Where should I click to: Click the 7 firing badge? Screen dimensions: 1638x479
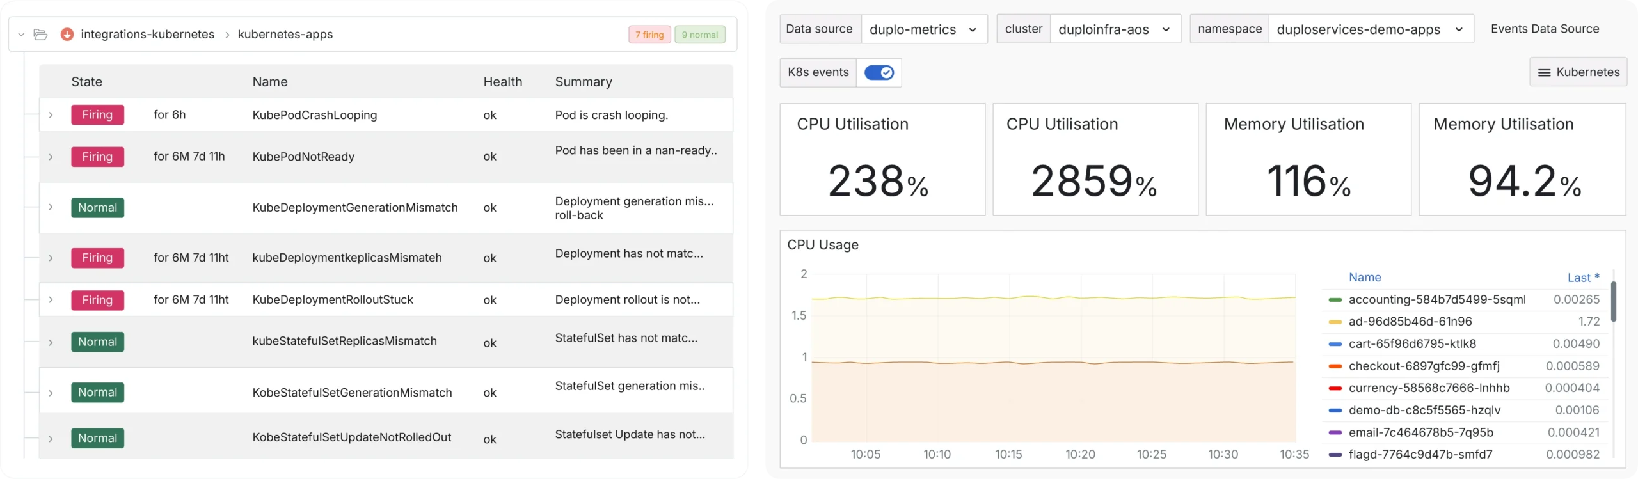coord(649,35)
